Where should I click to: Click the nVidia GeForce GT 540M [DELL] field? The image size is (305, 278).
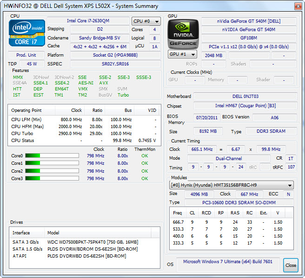point(249,21)
